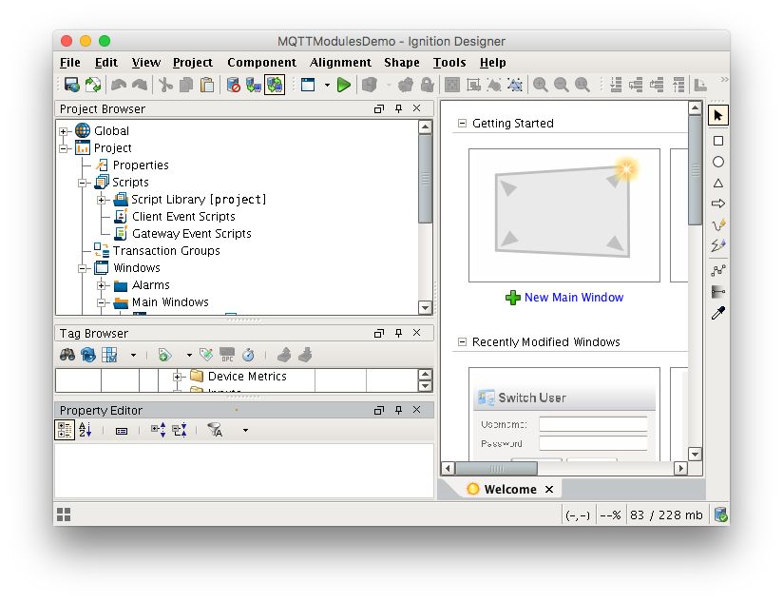This screenshot has width=783, height=602.
Task: Click expand all icon in Property Editor
Action: tap(159, 430)
